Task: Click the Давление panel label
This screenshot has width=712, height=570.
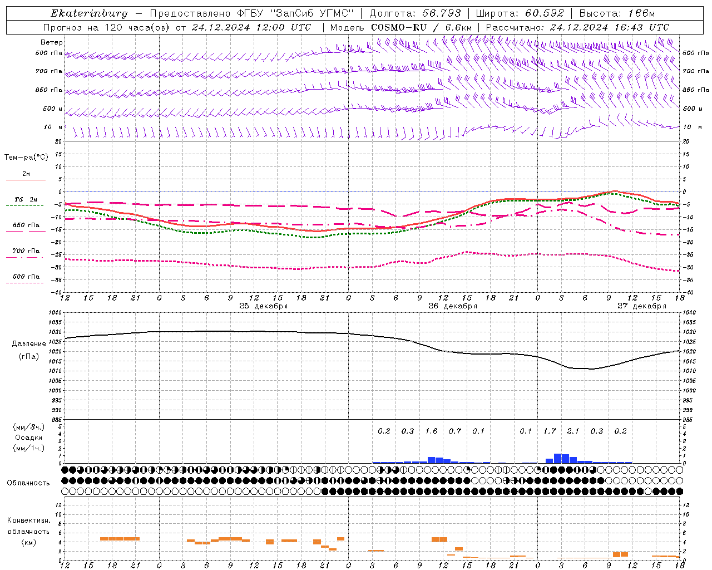Action: point(29,344)
